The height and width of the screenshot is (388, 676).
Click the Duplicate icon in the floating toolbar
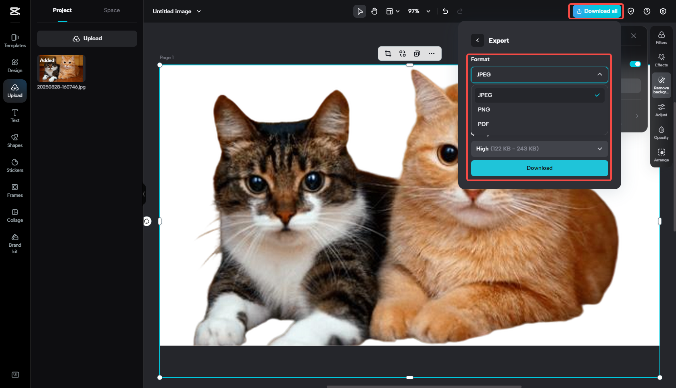tap(417, 53)
